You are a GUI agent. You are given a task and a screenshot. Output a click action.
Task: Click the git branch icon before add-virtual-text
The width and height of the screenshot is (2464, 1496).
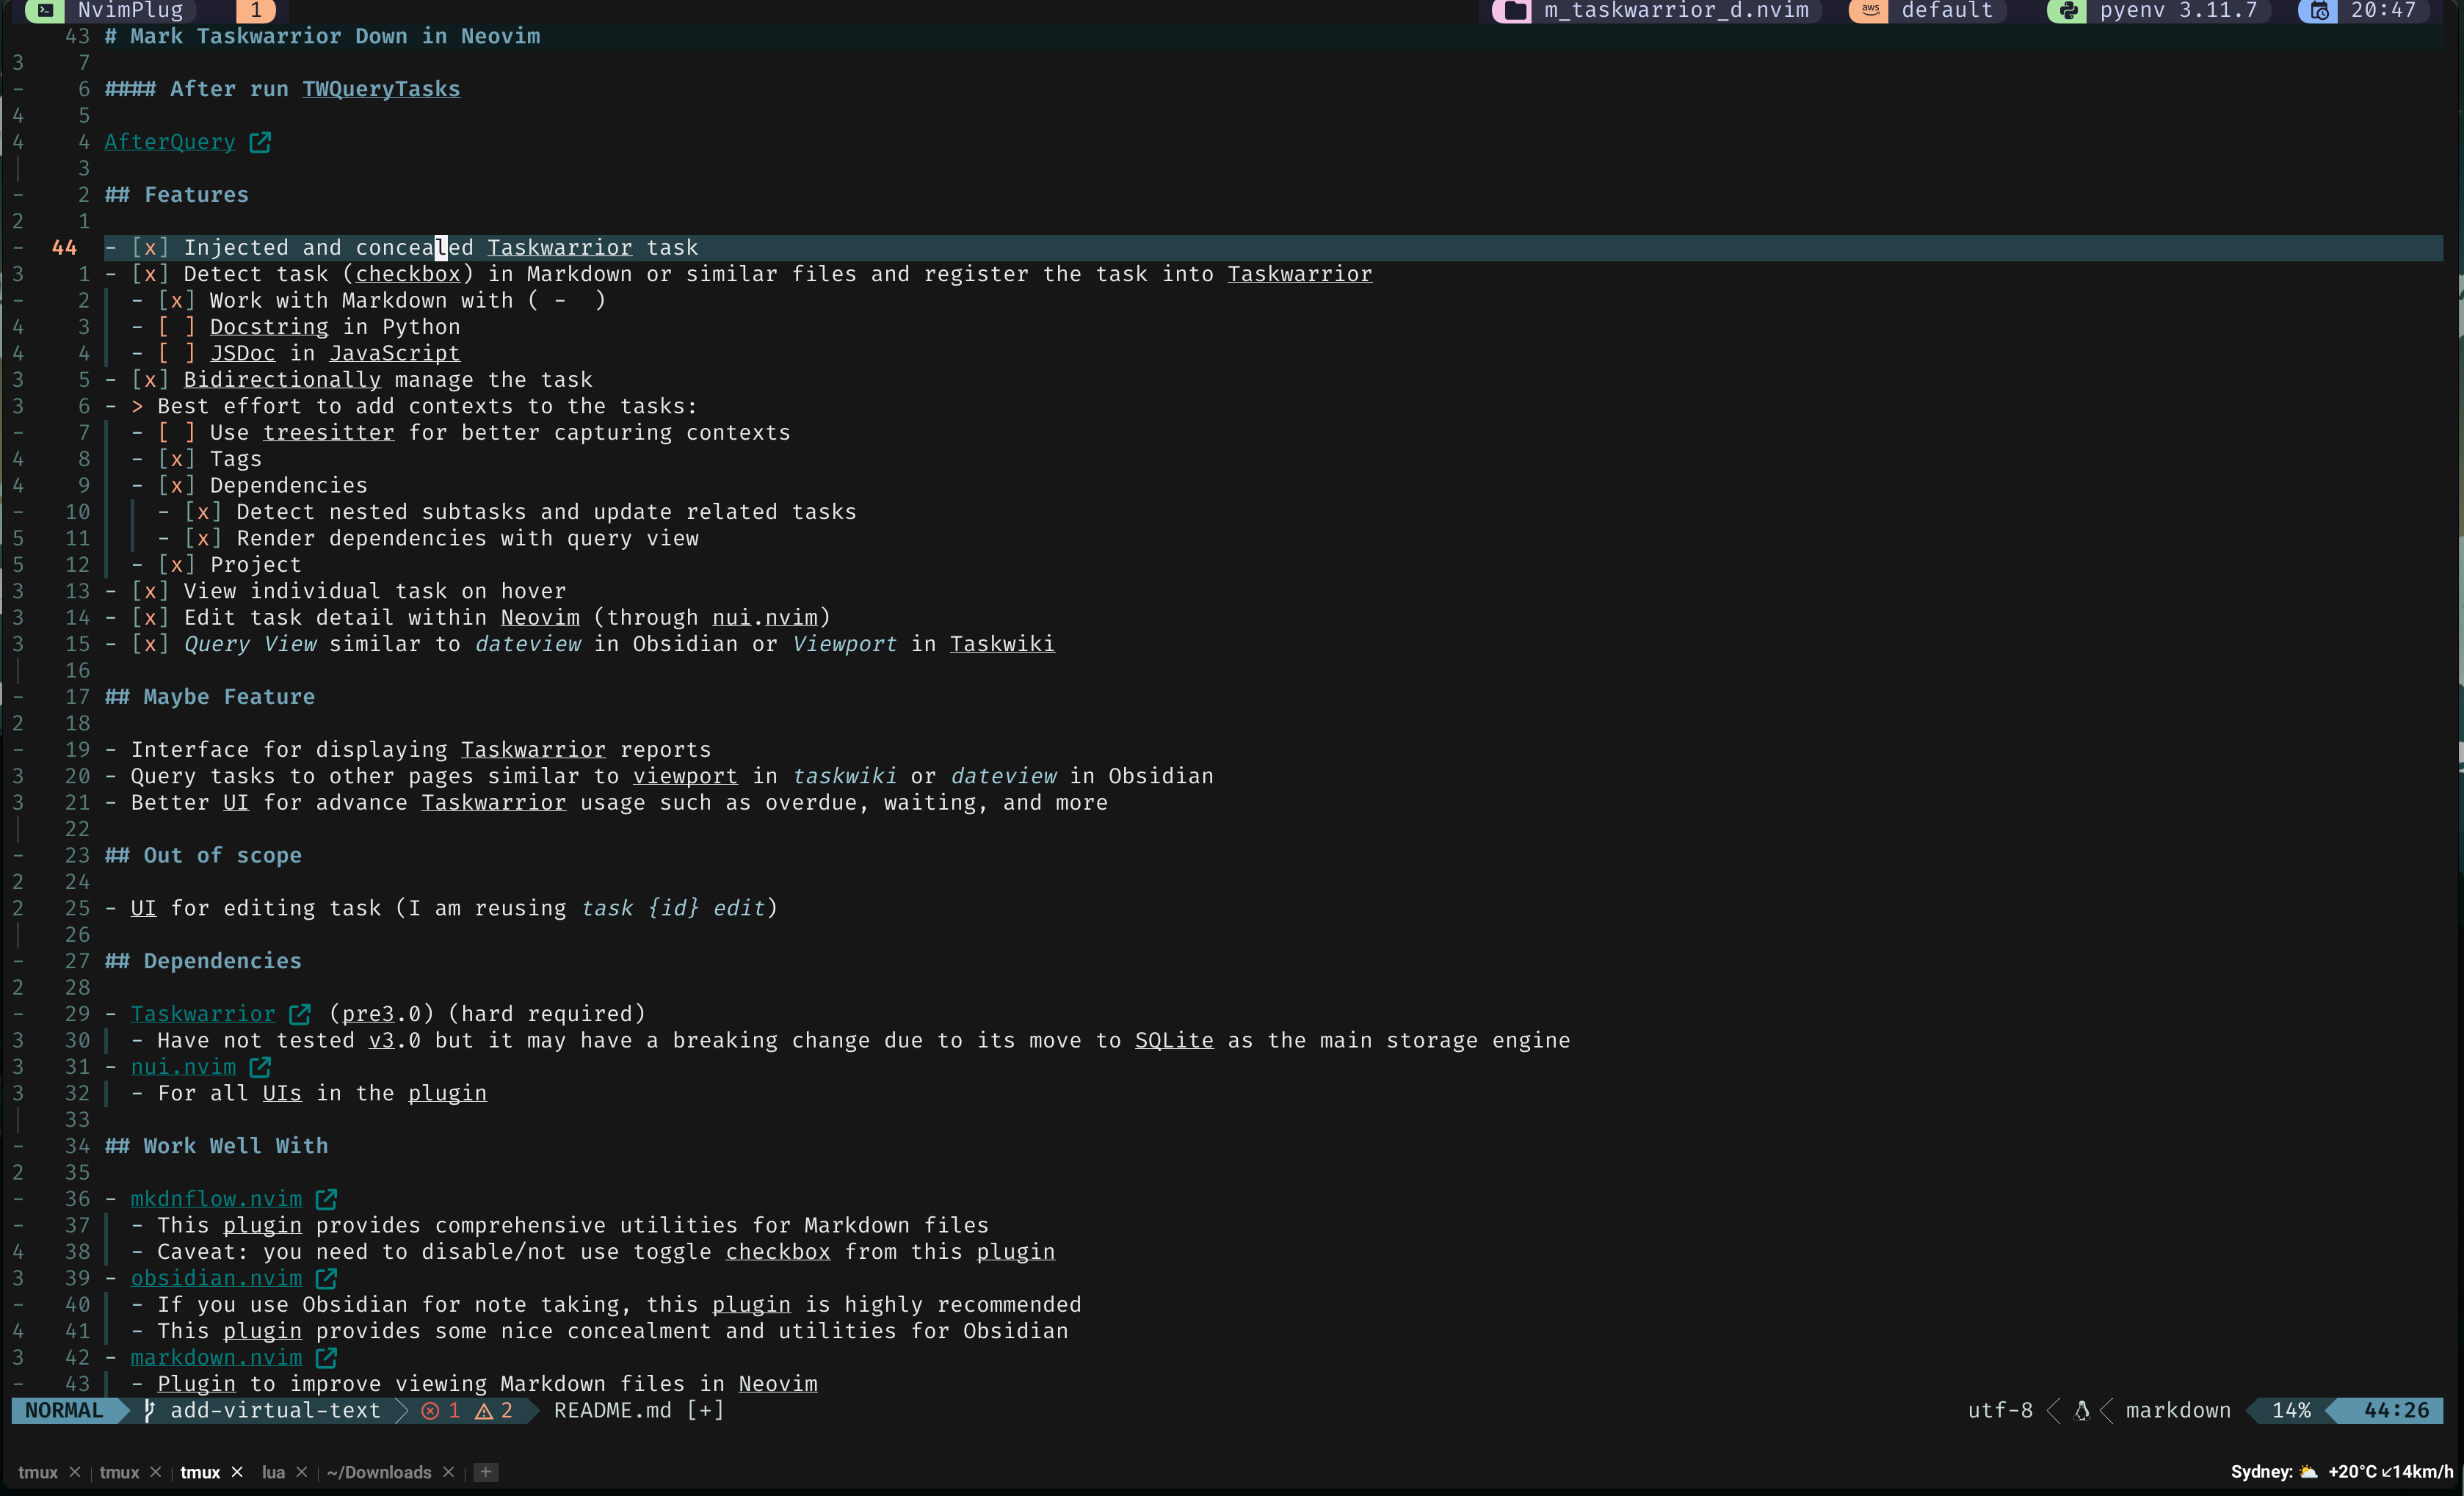149,1410
